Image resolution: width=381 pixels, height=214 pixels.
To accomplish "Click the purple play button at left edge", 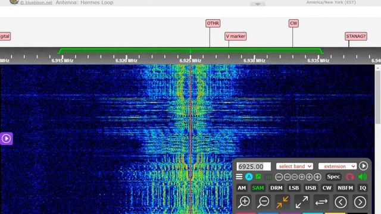I will [x=6, y=139].
